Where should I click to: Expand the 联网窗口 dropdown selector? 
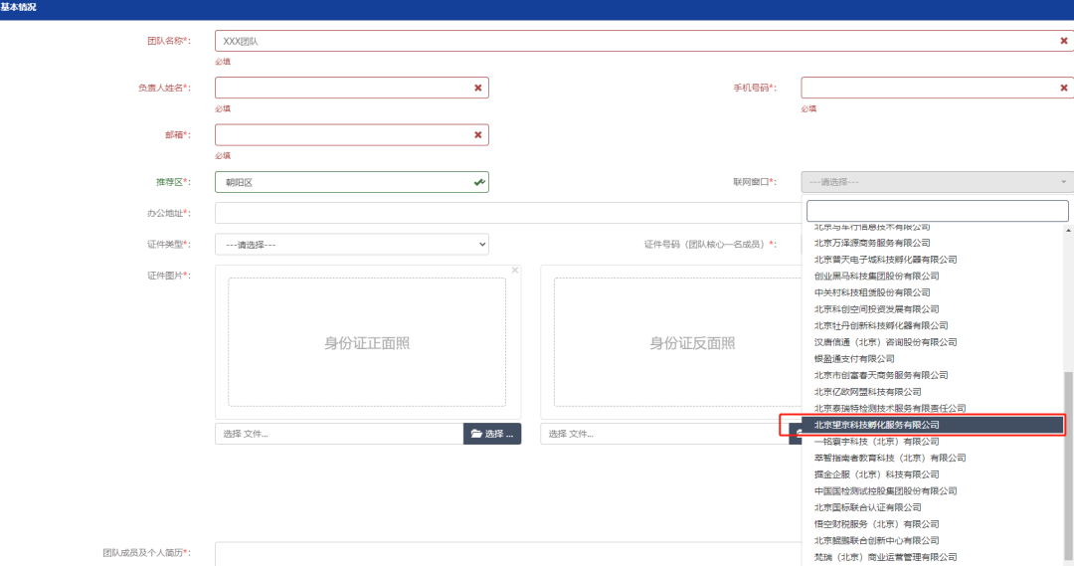coord(937,182)
